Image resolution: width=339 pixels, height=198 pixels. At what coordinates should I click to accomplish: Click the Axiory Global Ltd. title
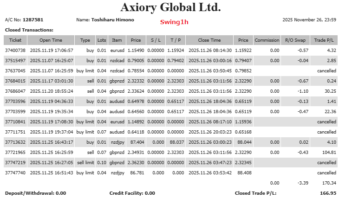pyautogui.click(x=170, y=7)
